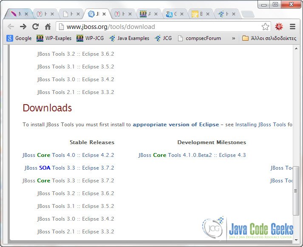The image size is (303, 247).
Task: Bookmark this page with the star icon
Action: click(x=265, y=27)
